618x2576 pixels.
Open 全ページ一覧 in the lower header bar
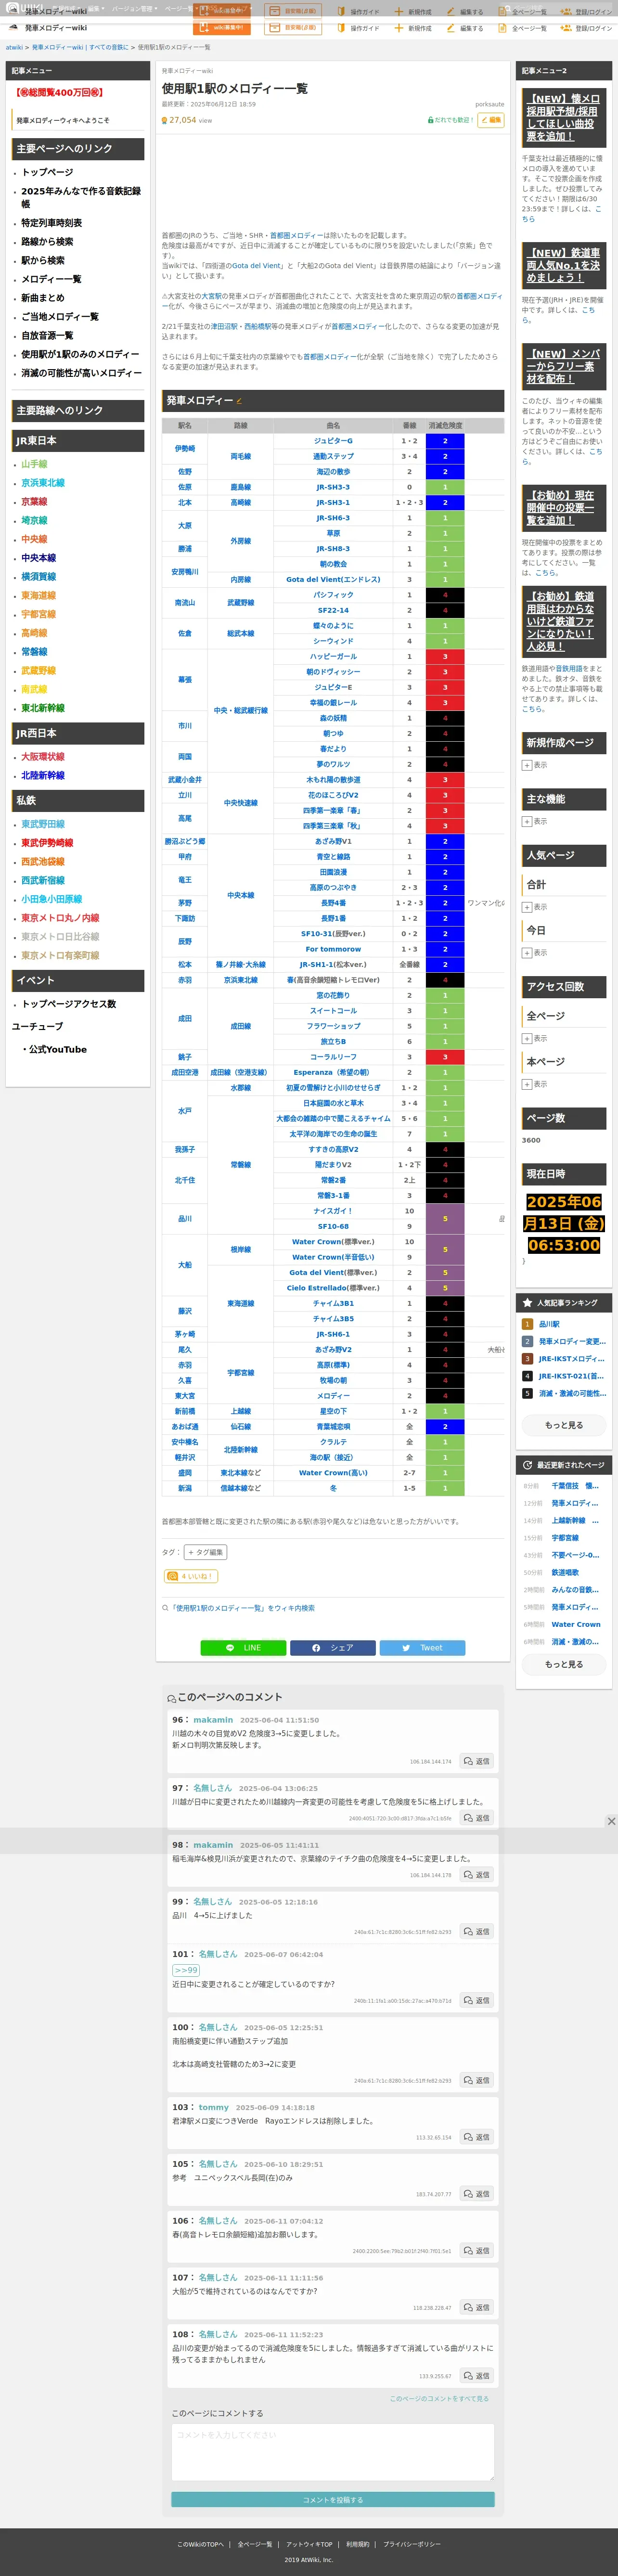click(523, 28)
